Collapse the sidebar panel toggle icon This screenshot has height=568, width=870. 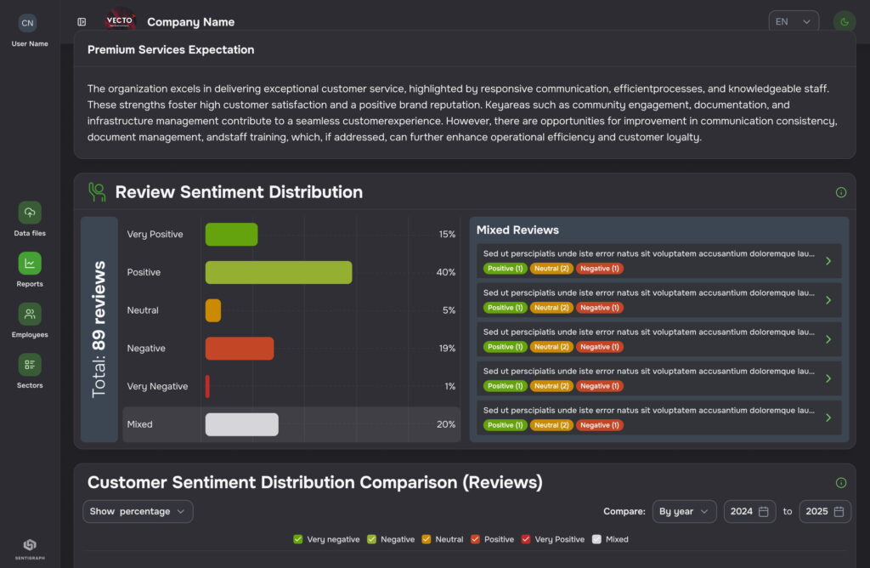pos(82,22)
